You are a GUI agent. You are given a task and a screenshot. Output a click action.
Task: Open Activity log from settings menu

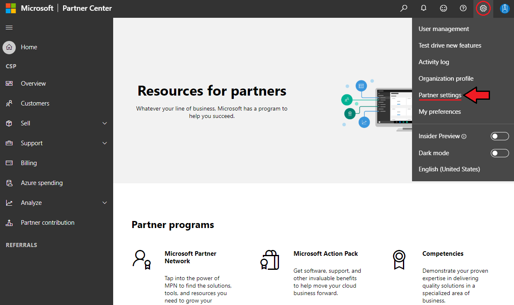click(434, 62)
